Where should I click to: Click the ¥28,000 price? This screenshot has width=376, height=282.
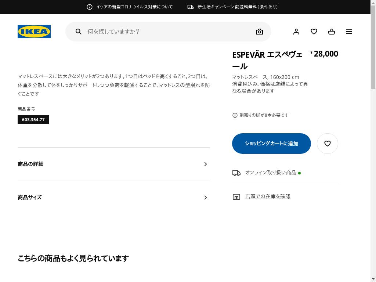click(324, 54)
